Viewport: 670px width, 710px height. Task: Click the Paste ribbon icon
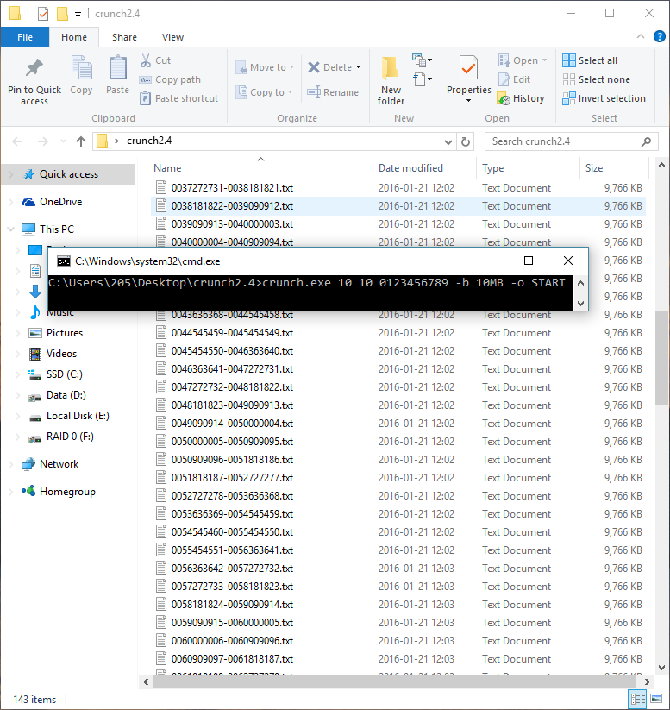point(117,68)
